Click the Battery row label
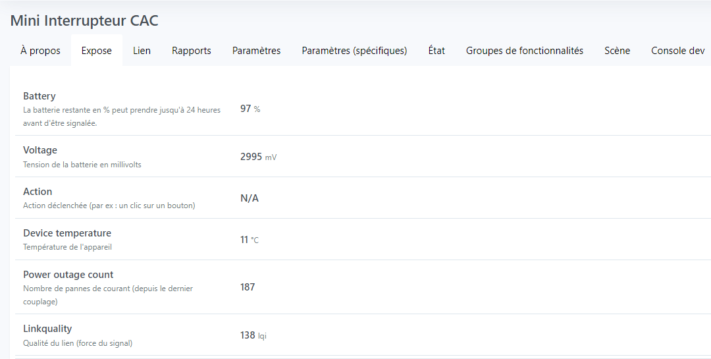This screenshot has height=359, width=711. (x=39, y=96)
